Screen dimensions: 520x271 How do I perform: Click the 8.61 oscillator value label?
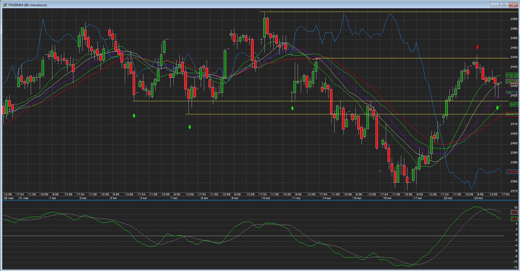click(x=514, y=212)
